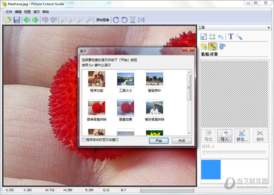Click the blue undo arrow in 工具 panel

pos(221,37)
